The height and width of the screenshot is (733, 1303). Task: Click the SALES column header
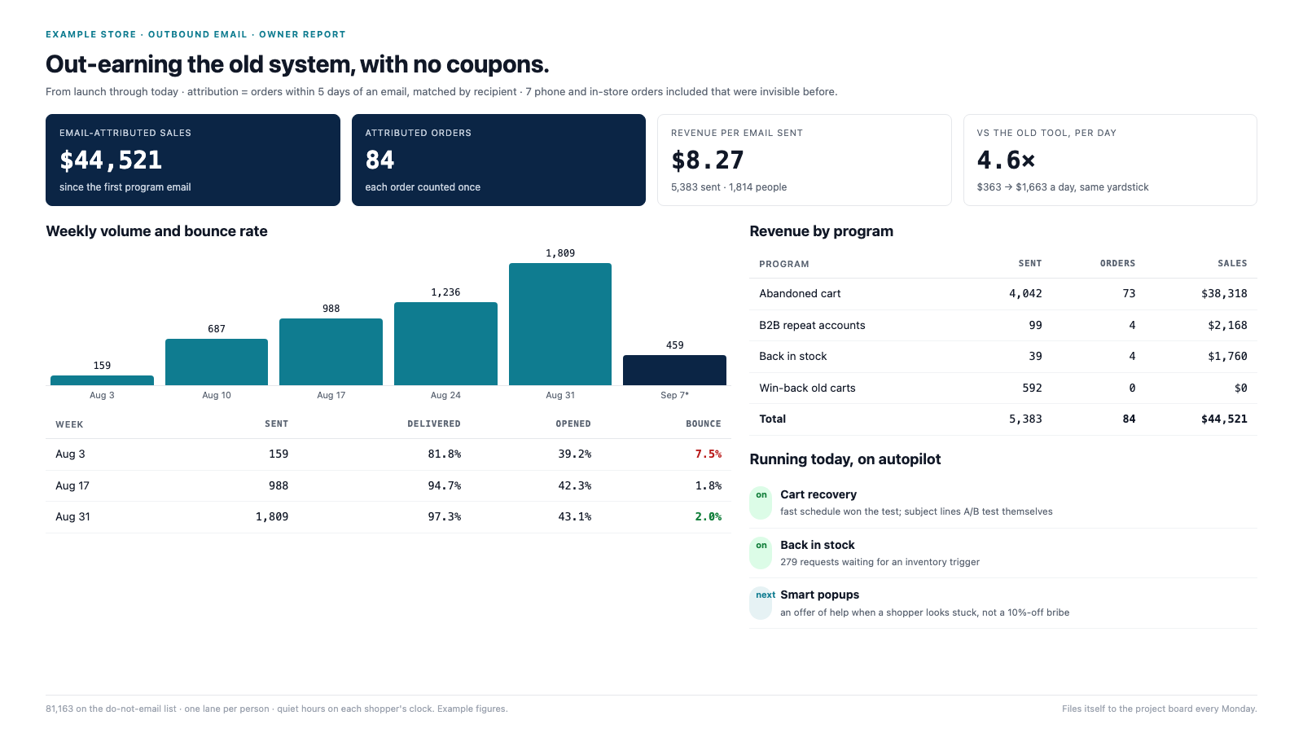pos(1232,263)
